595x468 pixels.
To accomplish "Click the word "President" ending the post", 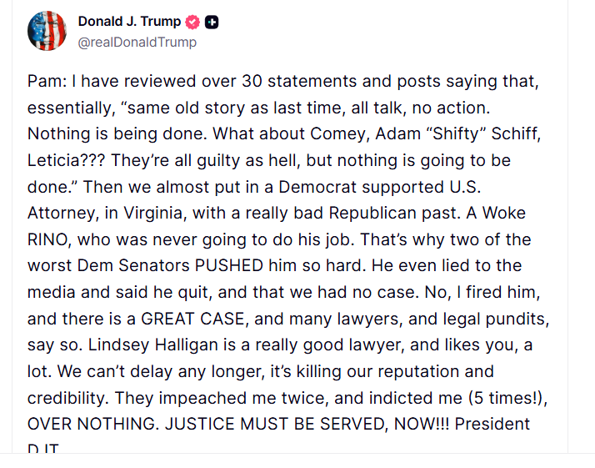I will 492,424.
